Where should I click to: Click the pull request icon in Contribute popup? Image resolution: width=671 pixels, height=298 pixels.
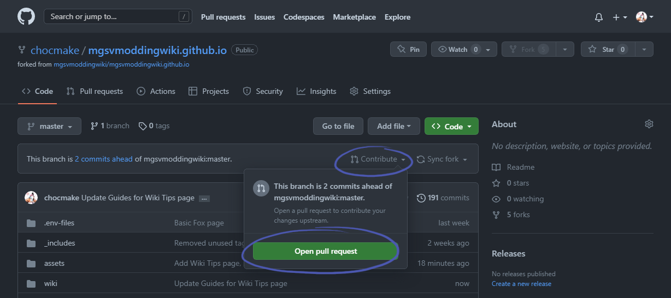pos(261,188)
